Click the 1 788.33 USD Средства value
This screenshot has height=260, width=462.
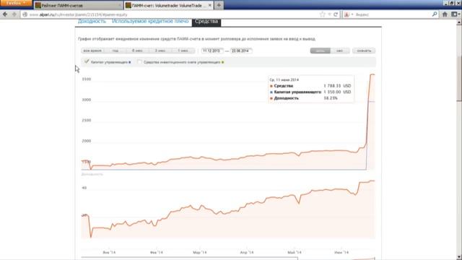click(x=337, y=86)
